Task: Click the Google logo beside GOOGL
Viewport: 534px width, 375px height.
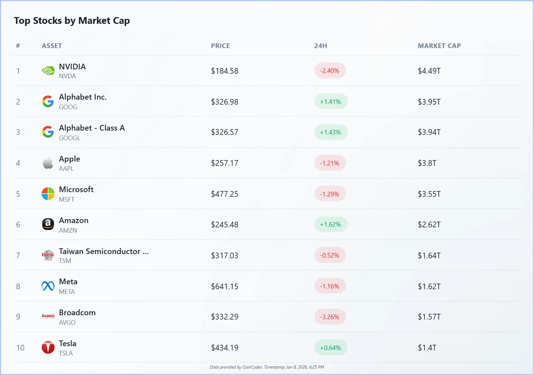Action: pos(48,132)
